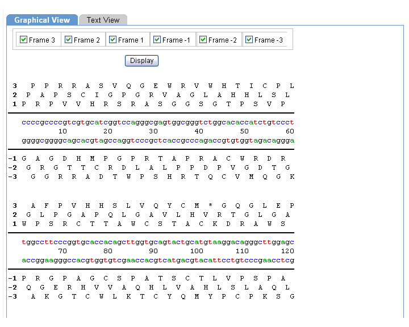409x327 pixels.
Task: Click complement strand starting with accggaaggg
Action: 158,260
